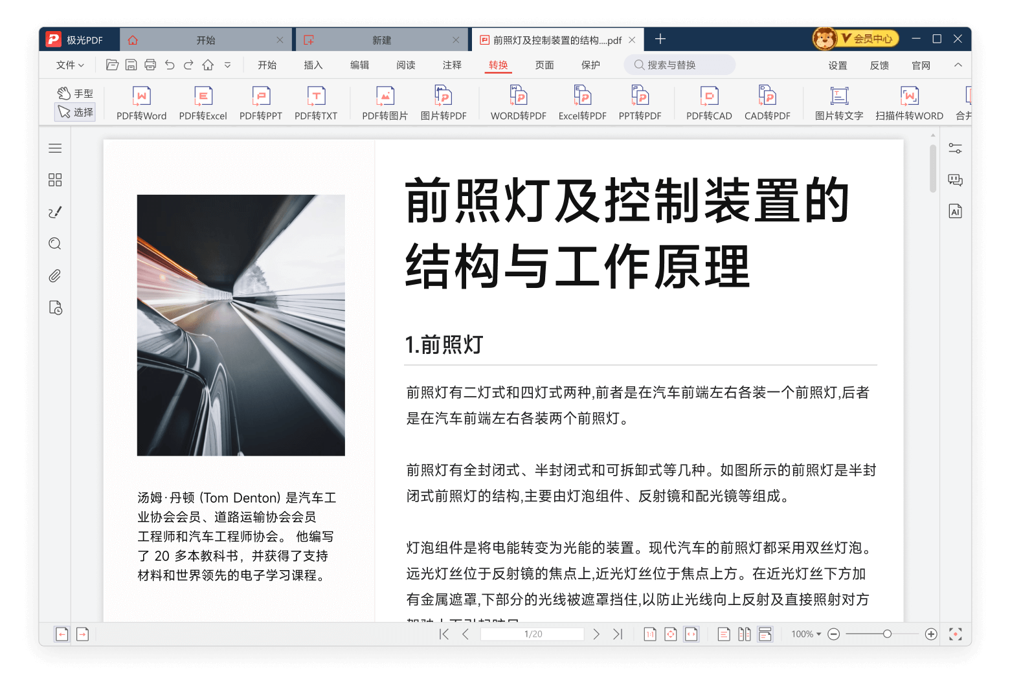Activate the 选择 selection tool
The height and width of the screenshot is (673, 1010).
[x=75, y=112]
